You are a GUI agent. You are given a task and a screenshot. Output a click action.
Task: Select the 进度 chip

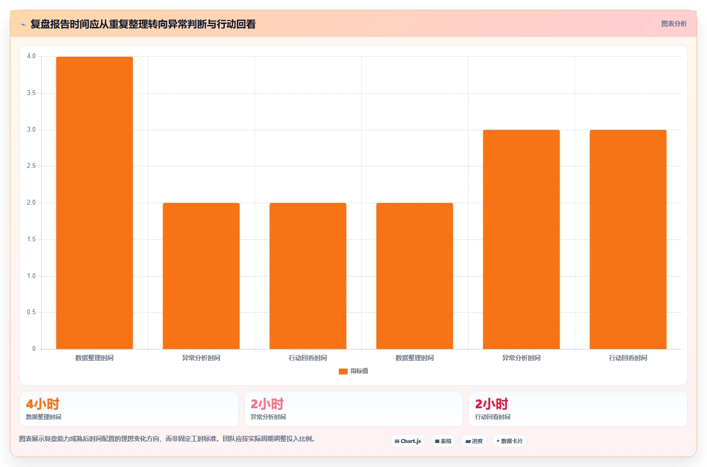(x=474, y=441)
